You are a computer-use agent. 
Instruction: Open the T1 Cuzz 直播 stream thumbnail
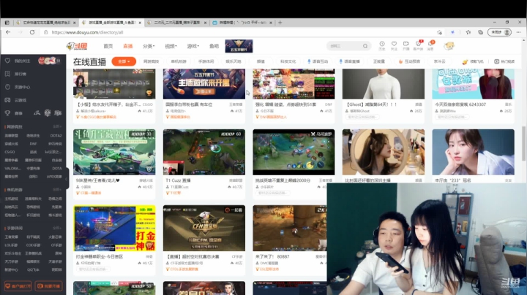click(x=204, y=152)
